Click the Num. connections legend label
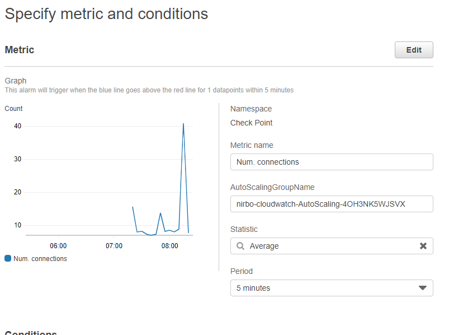 40,259
